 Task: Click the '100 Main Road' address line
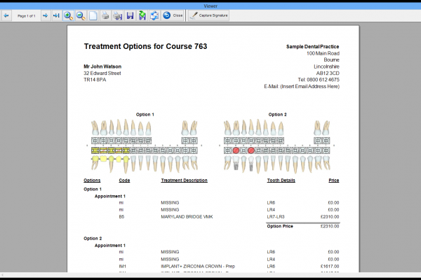[323, 53]
